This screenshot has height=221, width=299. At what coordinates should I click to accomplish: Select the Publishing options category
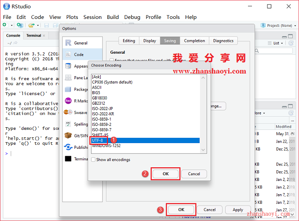coord(76,147)
